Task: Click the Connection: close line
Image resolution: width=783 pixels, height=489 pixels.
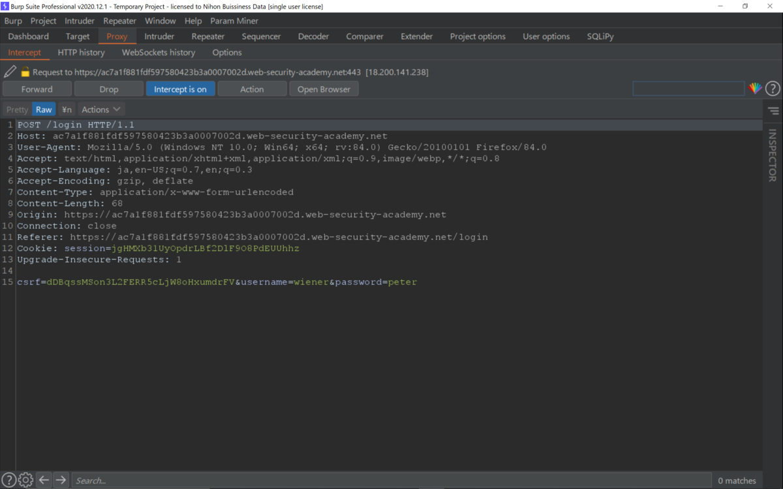Action: pyautogui.click(x=67, y=226)
